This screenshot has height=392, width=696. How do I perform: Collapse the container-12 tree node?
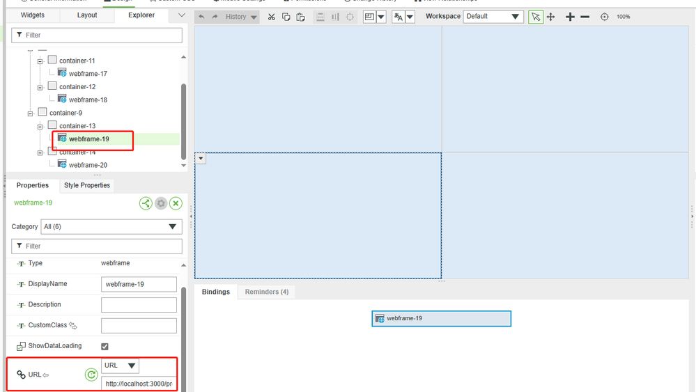(x=40, y=87)
